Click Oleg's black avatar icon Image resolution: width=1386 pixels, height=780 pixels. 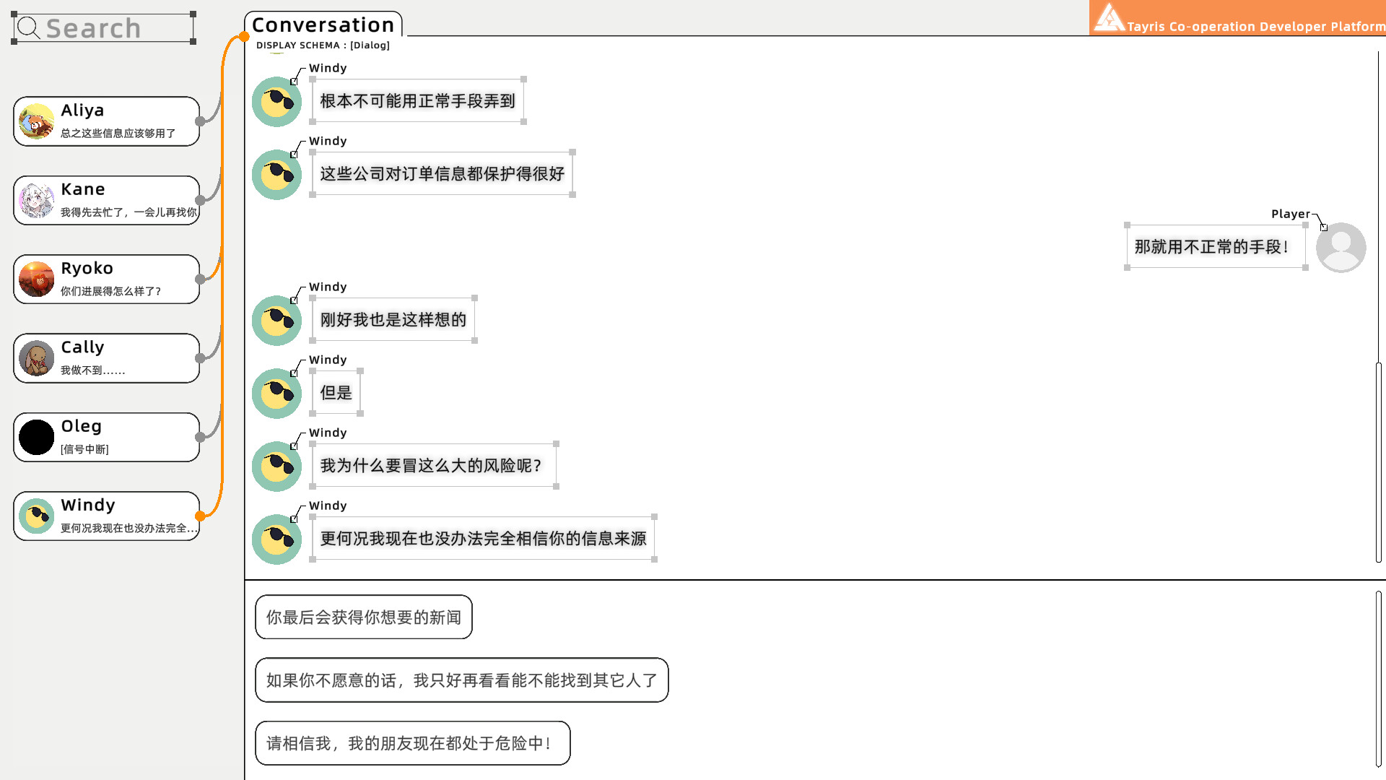[x=35, y=436]
